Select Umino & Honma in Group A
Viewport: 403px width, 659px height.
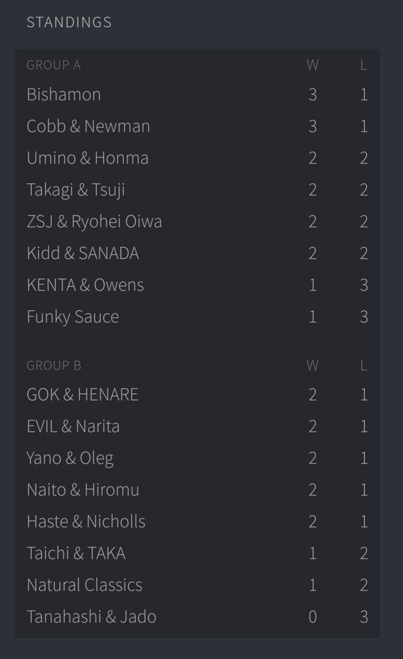click(x=198, y=158)
